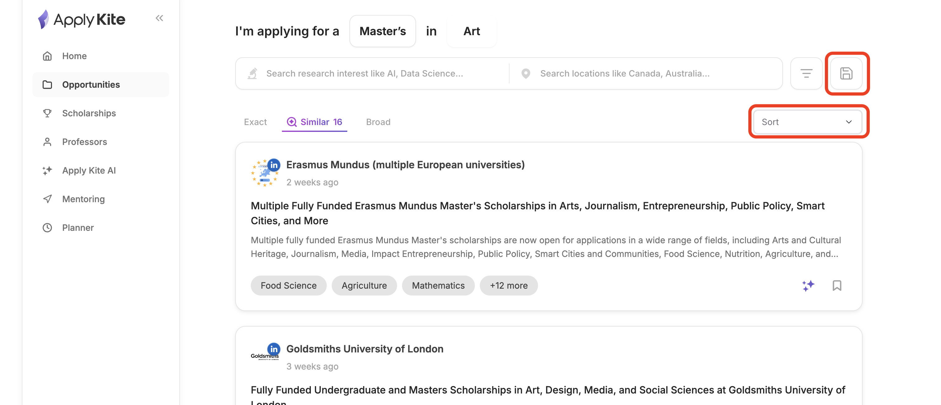The height and width of the screenshot is (405, 941).
Task: Open the Planner clock item
Action: [78, 227]
